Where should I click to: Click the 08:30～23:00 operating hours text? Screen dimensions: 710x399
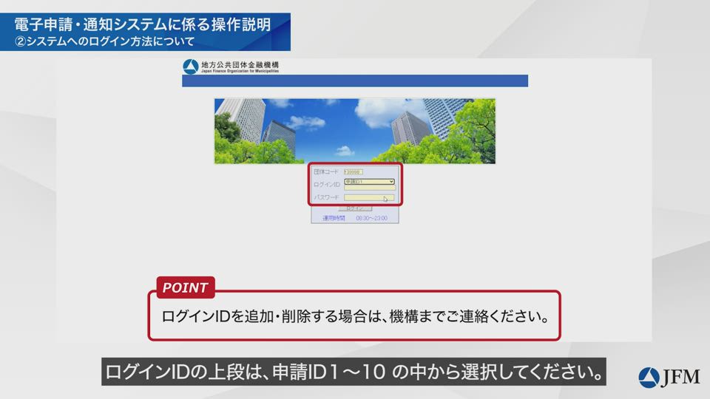click(x=371, y=219)
